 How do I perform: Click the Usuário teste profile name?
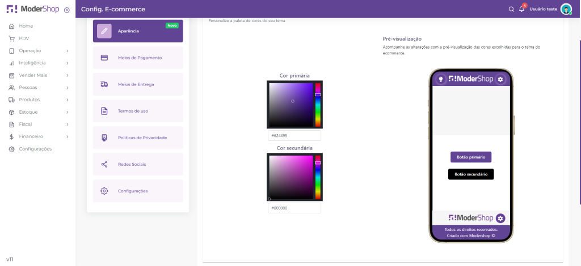coord(543,9)
